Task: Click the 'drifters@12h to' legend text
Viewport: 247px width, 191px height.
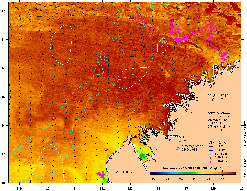Action: click(x=192, y=146)
